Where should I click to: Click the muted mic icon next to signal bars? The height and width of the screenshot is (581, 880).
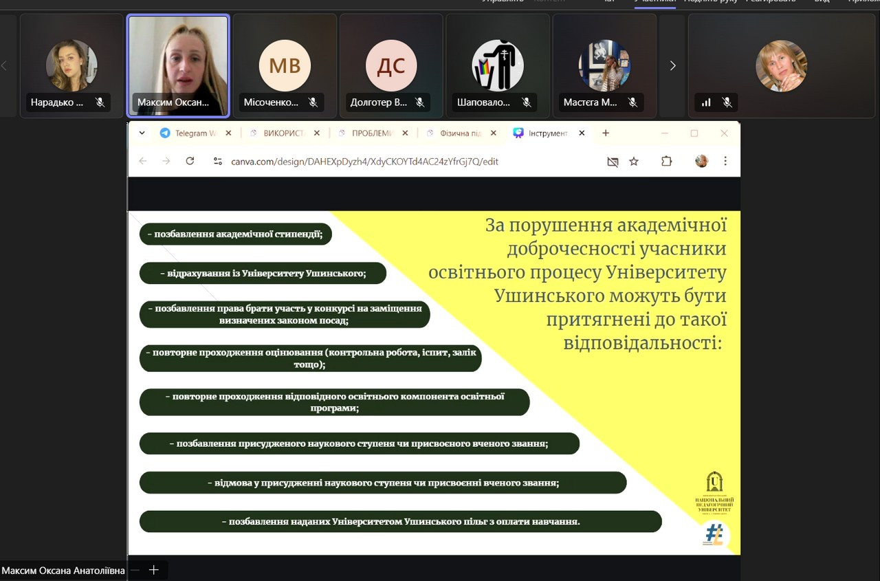click(x=727, y=102)
